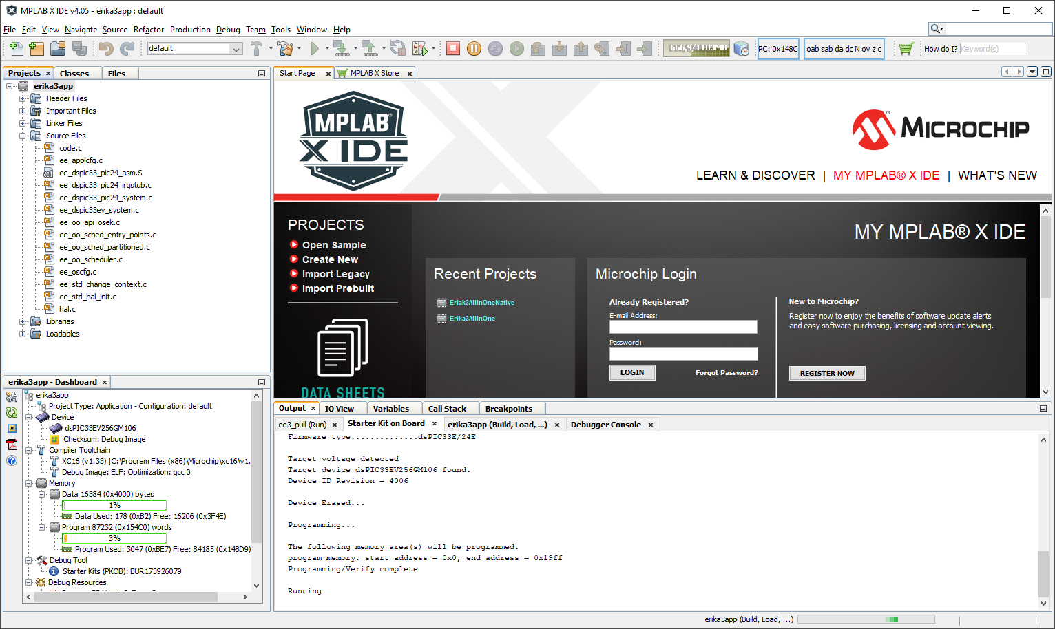Image resolution: width=1055 pixels, height=629 pixels.
Task: Click the Save All toolbar icon
Action: point(80,48)
